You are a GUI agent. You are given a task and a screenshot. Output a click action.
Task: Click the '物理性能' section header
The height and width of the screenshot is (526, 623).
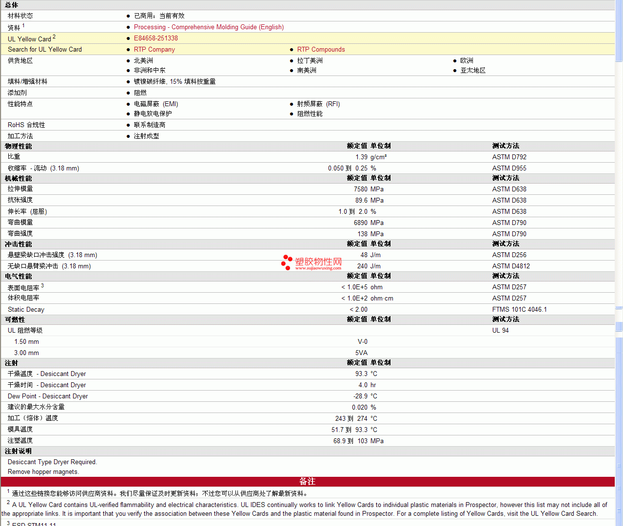click(x=19, y=146)
